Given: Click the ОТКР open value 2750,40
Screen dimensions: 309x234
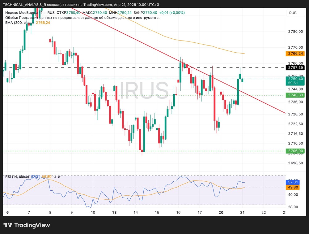Looking at the screenshot, I should pos(73,13).
